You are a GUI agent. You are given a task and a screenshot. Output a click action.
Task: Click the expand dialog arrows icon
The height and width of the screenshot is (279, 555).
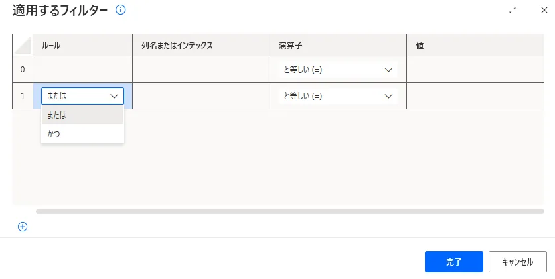point(513,11)
